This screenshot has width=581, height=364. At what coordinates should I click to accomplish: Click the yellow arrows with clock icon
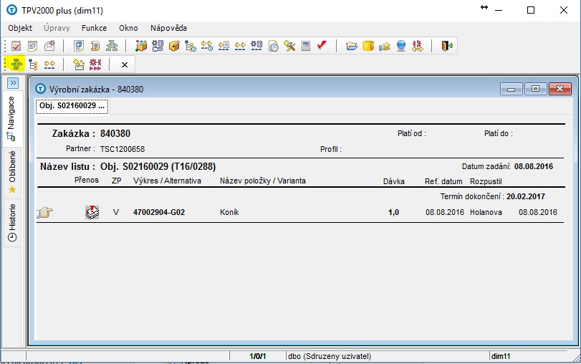pos(207,46)
